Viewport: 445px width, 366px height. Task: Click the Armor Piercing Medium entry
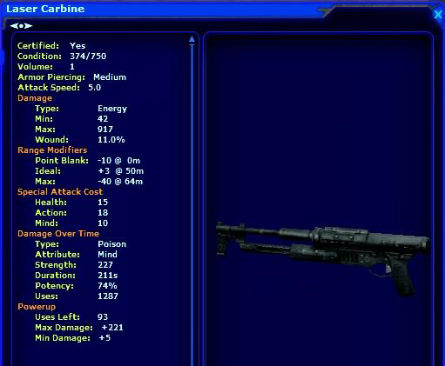pyautogui.click(x=72, y=77)
